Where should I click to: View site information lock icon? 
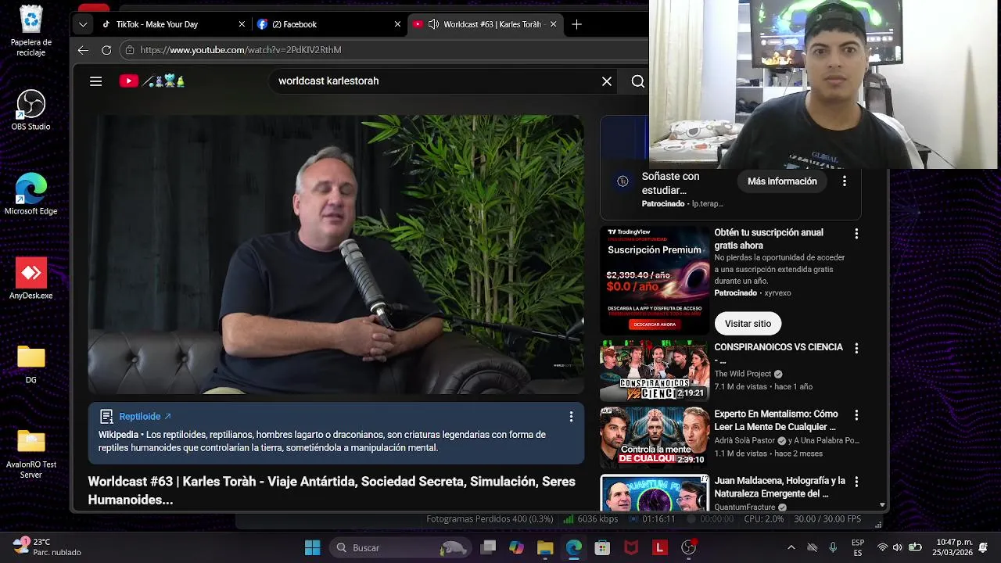pos(130,50)
